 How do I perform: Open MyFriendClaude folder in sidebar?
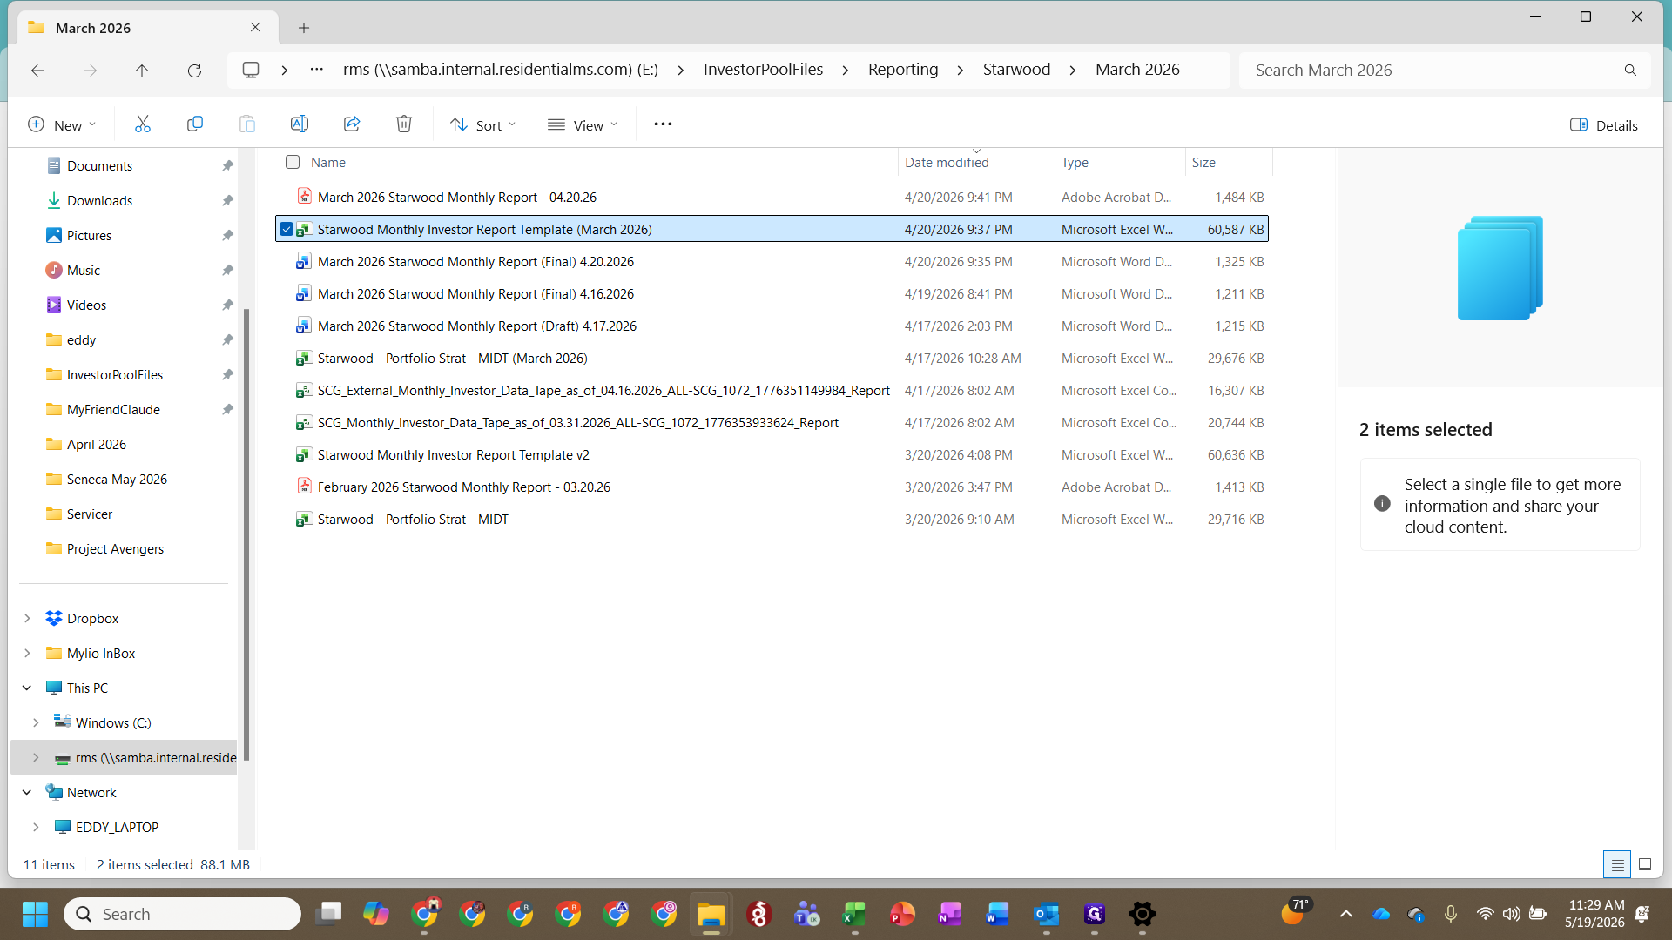(x=113, y=409)
